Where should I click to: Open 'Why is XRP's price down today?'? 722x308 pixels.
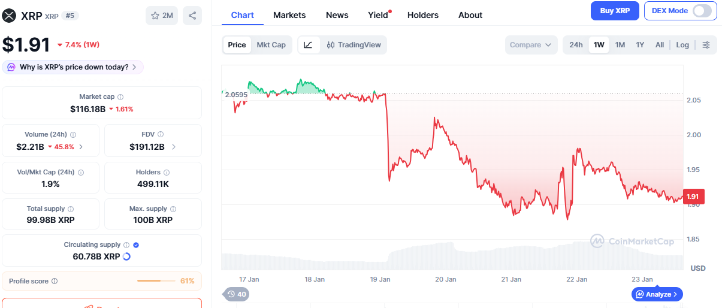coord(73,67)
